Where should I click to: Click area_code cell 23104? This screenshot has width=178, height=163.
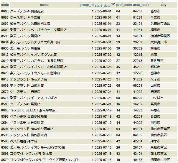141,24
